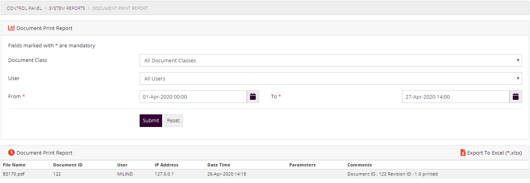Click the From date input field
530x183 pixels.
[193, 97]
